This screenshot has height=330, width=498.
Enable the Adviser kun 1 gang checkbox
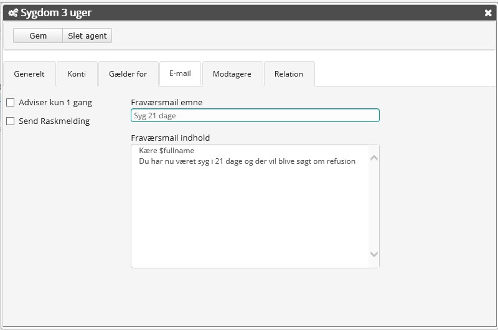tap(11, 103)
